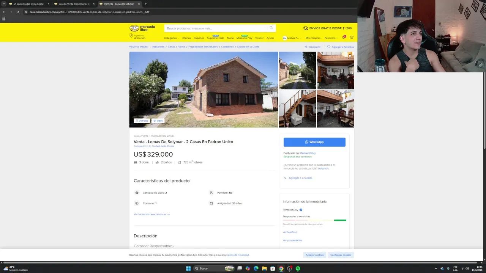Screen dimensions: 486x273
Task: Click the heart icon for Agregar a favoritos
Action: point(329,47)
